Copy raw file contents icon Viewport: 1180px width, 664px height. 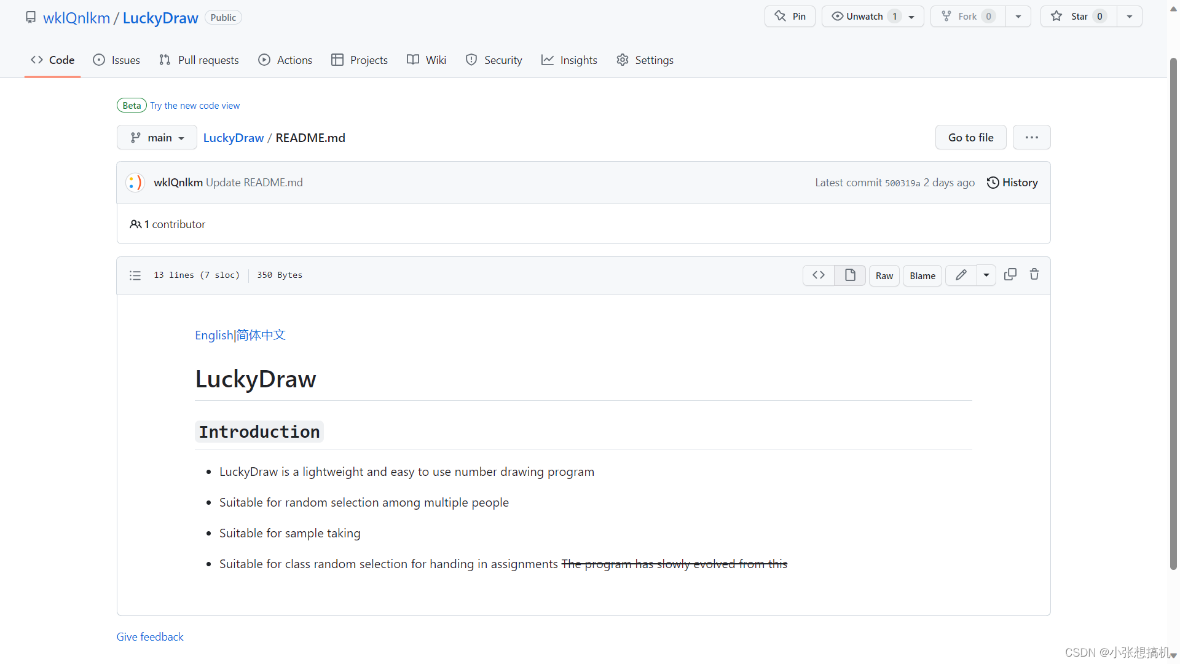click(x=1010, y=275)
